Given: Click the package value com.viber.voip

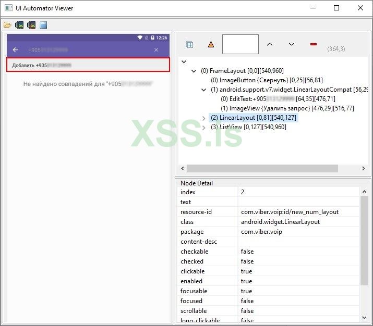Looking at the screenshot, I should (x=261, y=232).
